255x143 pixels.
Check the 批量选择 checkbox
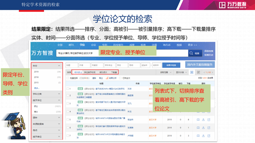68,78
